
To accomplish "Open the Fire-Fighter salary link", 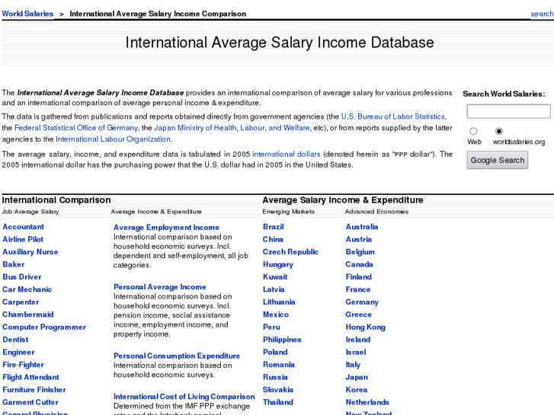I will click(24, 365).
